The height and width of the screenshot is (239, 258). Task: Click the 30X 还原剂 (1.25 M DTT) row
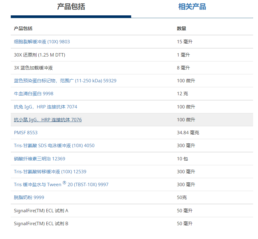pos(39,55)
